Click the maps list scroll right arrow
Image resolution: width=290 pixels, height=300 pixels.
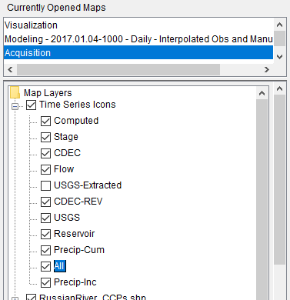tap(267, 69)
